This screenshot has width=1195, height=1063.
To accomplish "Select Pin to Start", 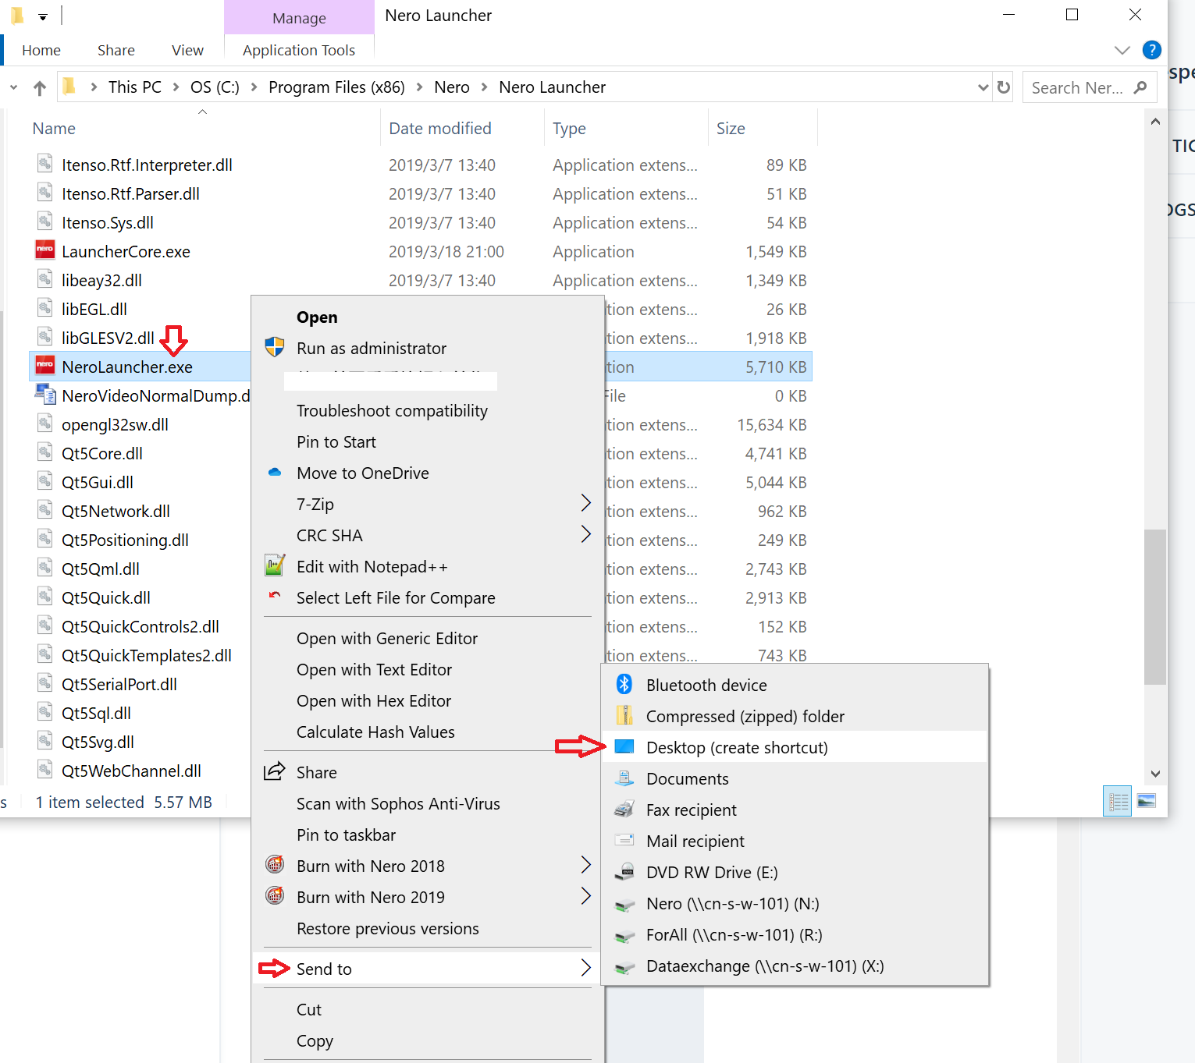I will pos(336,442).
